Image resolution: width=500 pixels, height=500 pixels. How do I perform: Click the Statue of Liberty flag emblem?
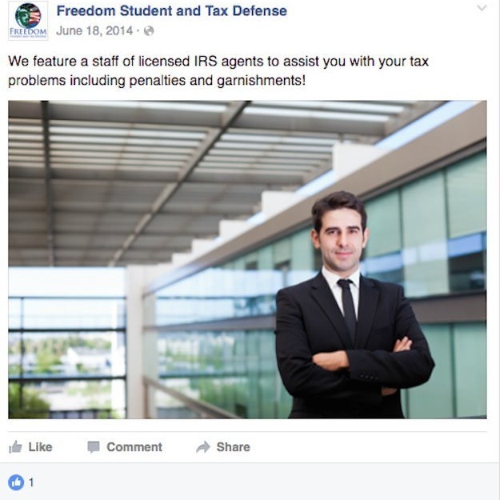(28, 15)
